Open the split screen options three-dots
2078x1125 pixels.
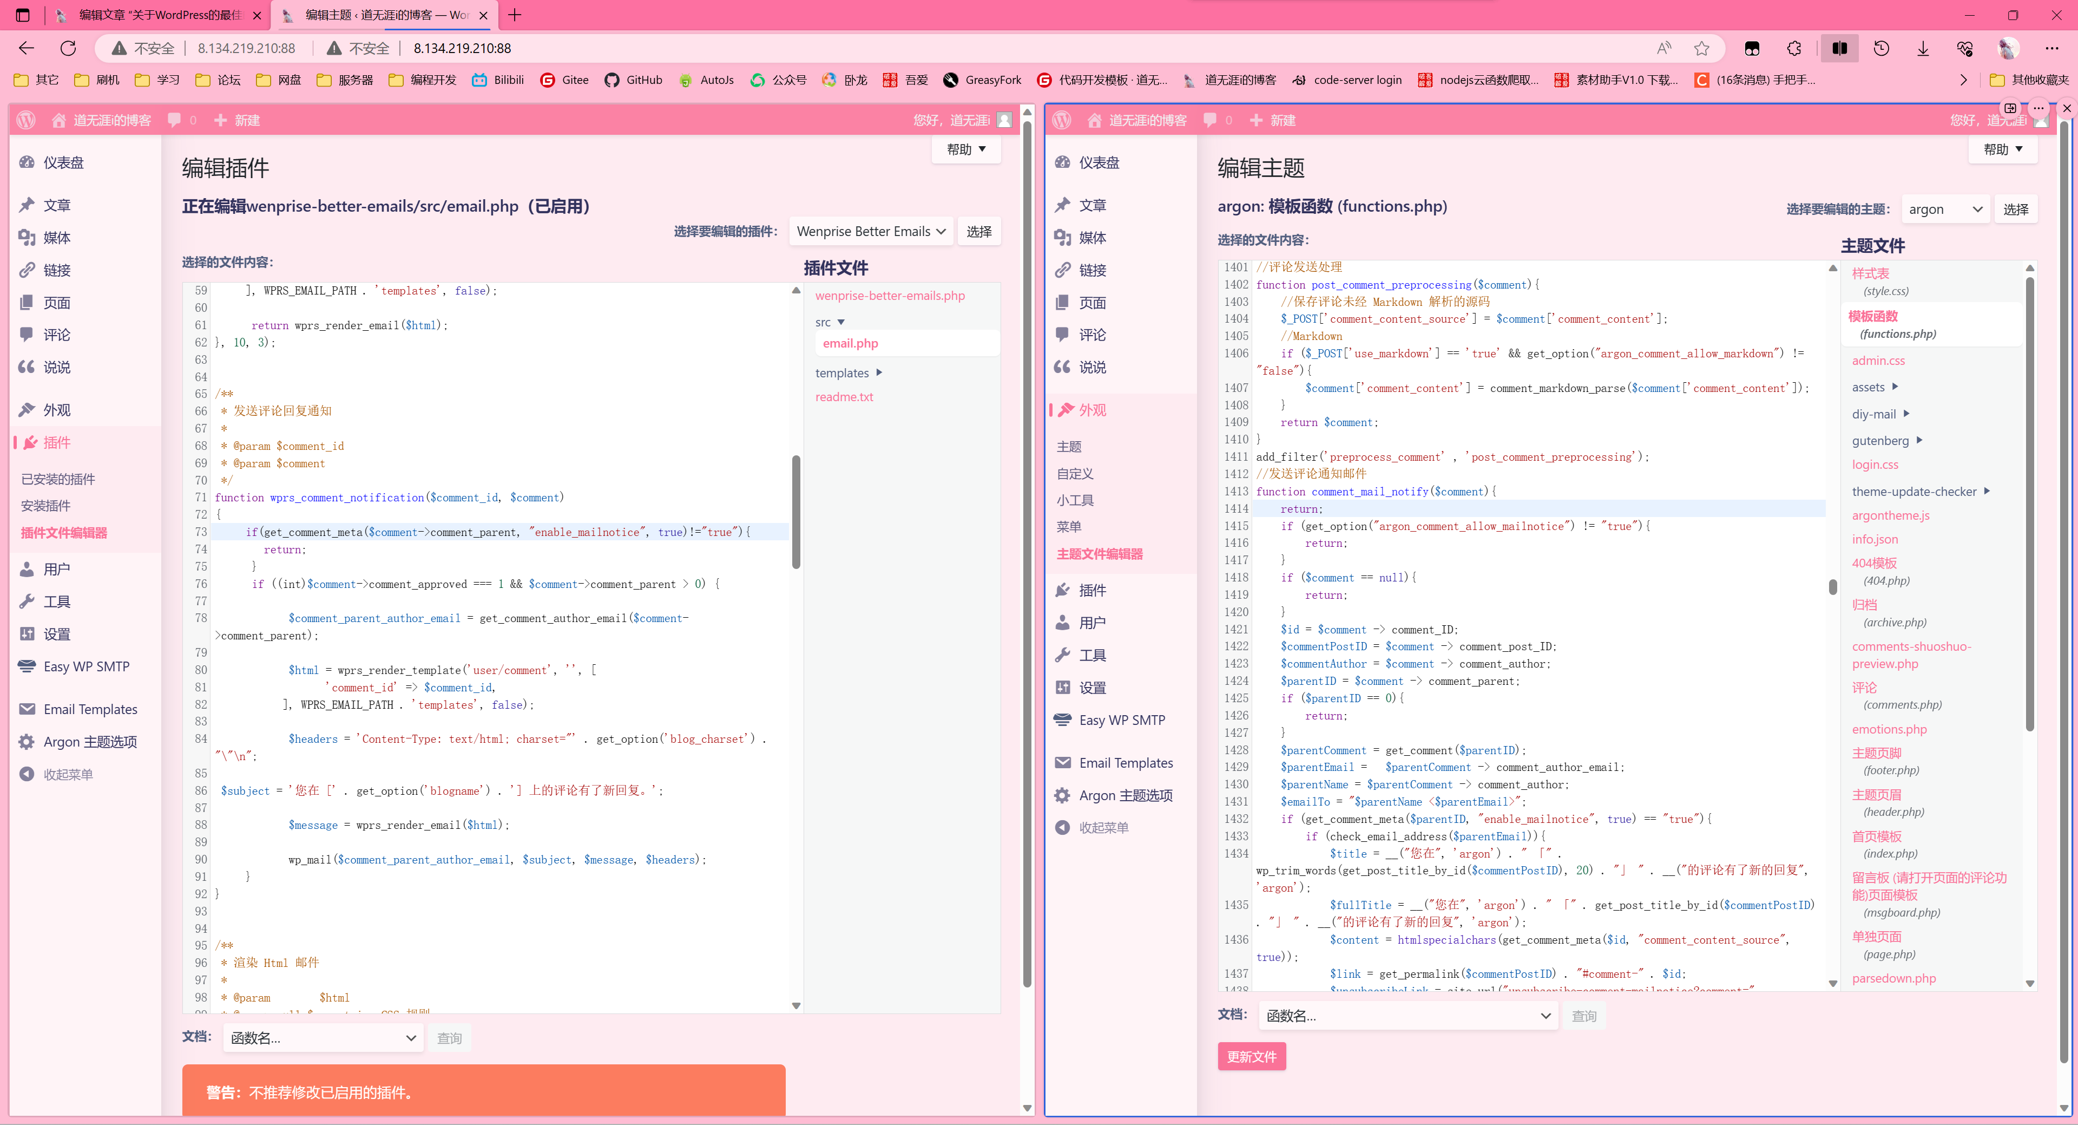(x=2037, y=107)
